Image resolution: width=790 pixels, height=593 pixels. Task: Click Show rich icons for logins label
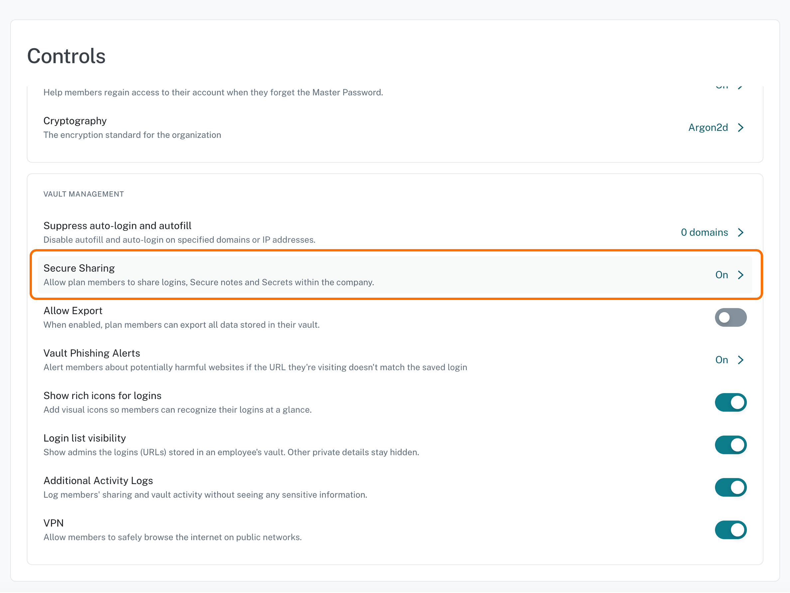[102, 396]
